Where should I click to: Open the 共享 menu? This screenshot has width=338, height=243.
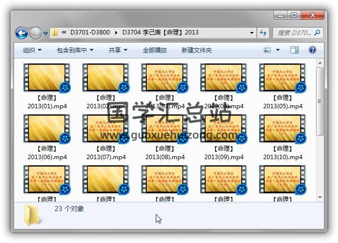coord(118,50)
